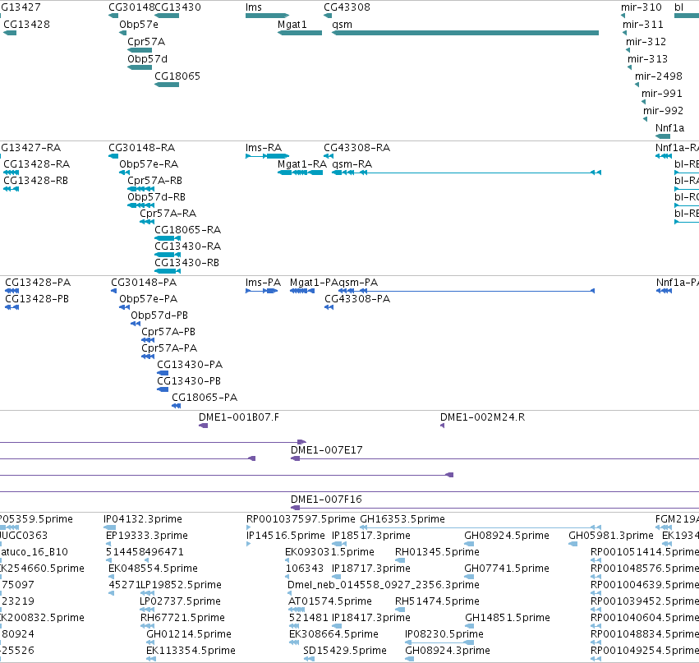Viewport: 699px width, 663px height.
Task: Open the CG30148-PA protein label
Action: point(144,283)
